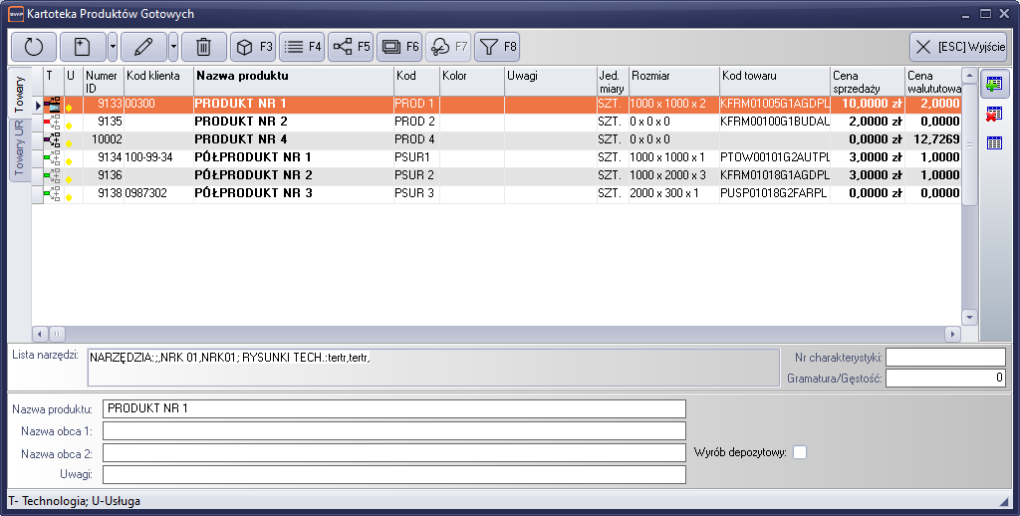Sort by the Nazwa produktu column header
Image resolution: width=1020 pixels, height=516 pixels.
293,76
